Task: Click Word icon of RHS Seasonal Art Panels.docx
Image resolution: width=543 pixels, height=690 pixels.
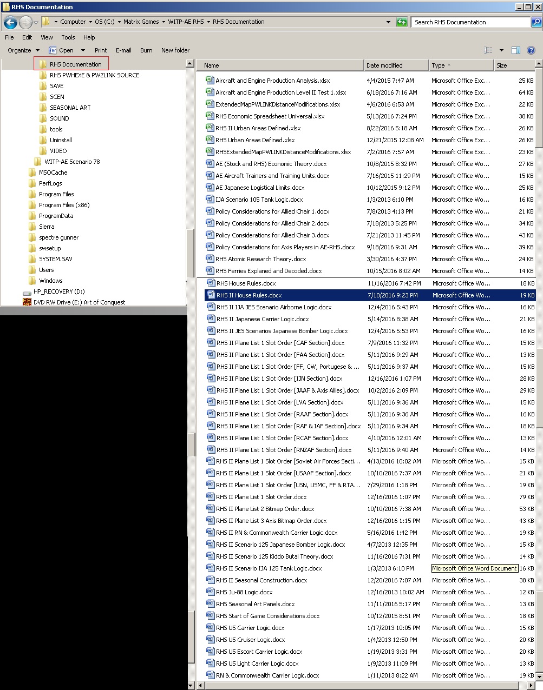Action: [x=210, y=603]
